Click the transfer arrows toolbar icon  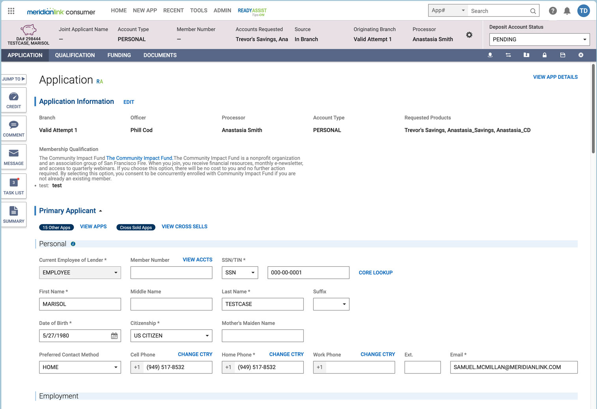click(508, 55)
